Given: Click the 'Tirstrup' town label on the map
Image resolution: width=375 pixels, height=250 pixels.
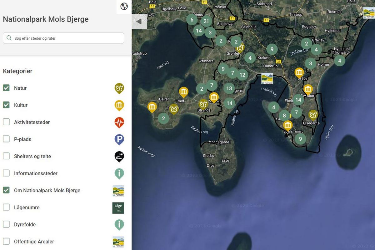Looking at the screenshot, I should coord(296,15).
